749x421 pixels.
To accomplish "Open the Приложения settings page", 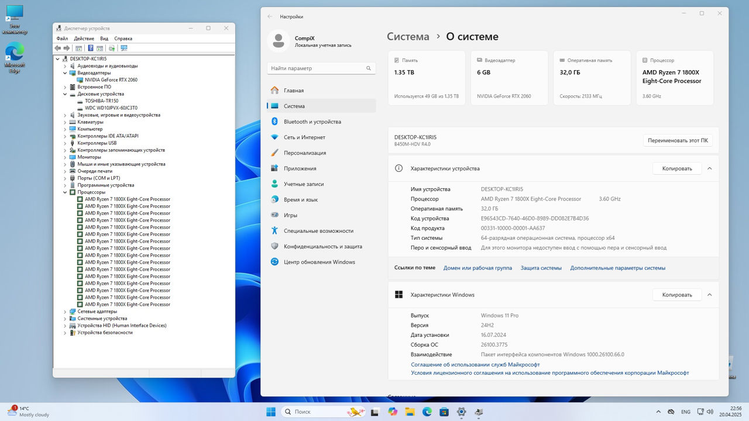I will [321, 168].
